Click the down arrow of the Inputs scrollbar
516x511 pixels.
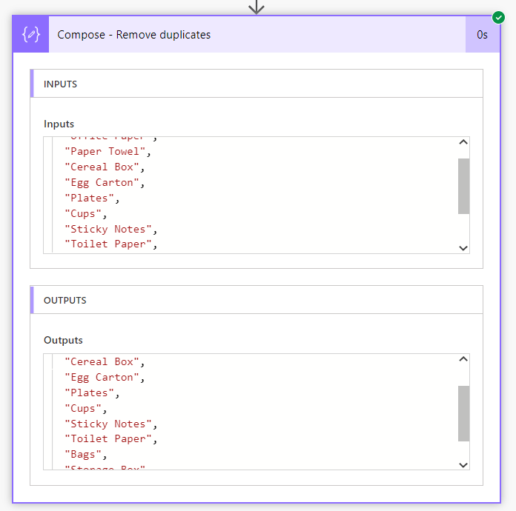[463, 247]
